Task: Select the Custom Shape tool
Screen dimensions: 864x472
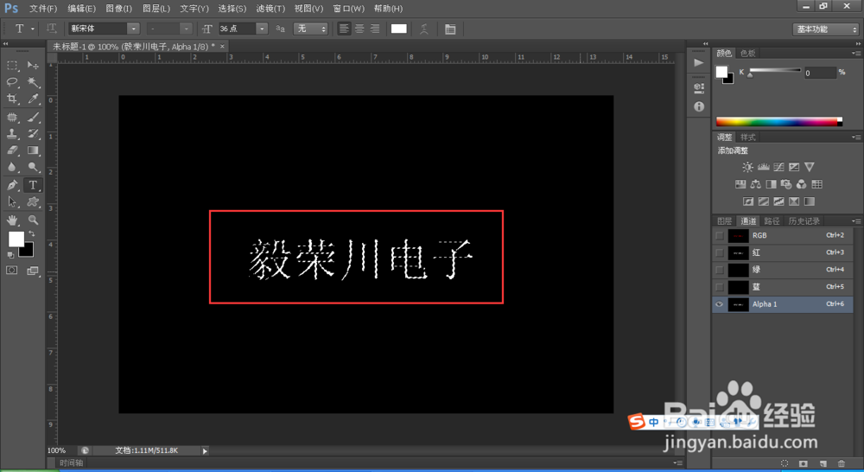Action: point(33,201)
